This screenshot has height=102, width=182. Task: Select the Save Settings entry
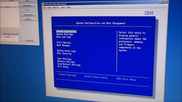click(x=65, y=59)
